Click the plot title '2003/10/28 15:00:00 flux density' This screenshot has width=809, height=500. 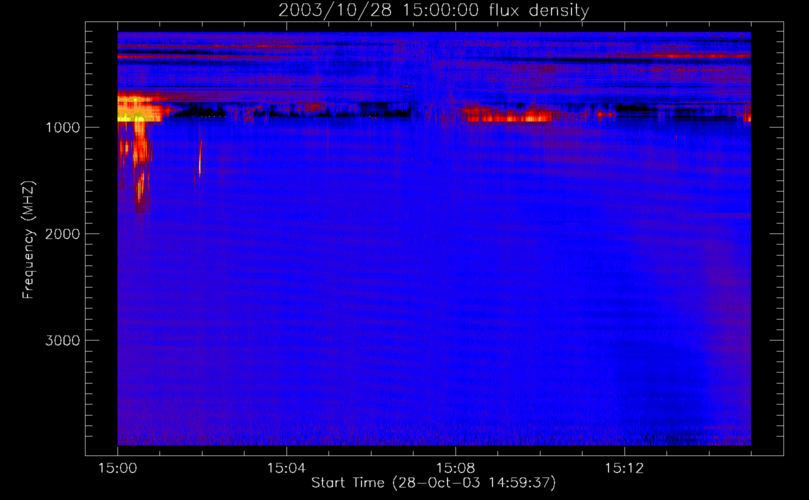tap(433, 10)
